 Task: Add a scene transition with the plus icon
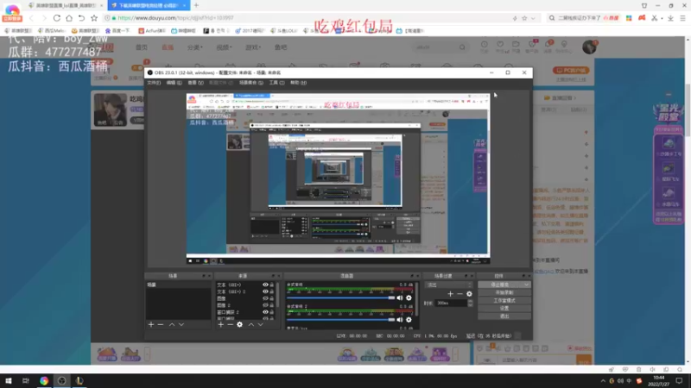[450, 294]
